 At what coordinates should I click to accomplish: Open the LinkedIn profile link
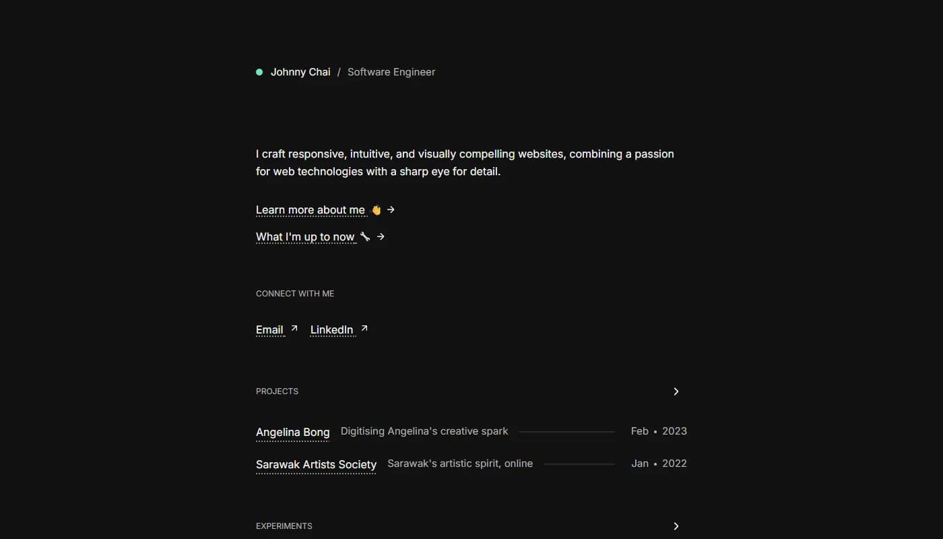(331, 329)
